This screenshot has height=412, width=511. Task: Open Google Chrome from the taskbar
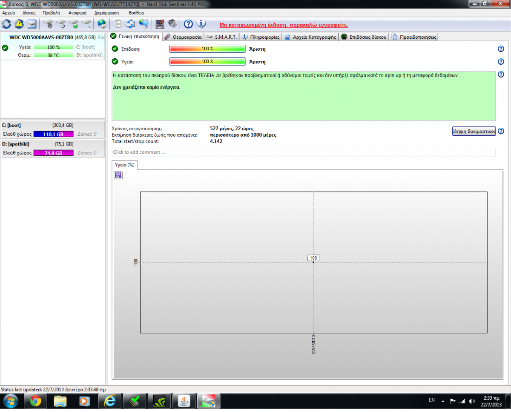coord(35,401)
